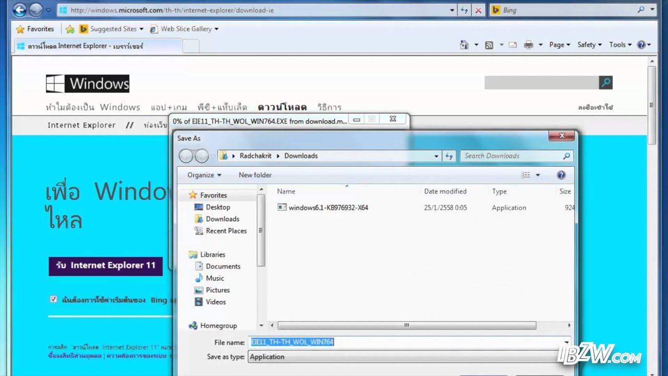Click the Read mail envelope icon
The width and height of the screenshot is (668, 376).
click(x=513, y=45)
